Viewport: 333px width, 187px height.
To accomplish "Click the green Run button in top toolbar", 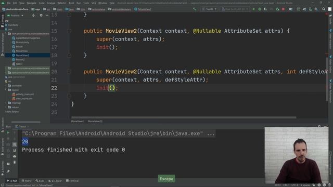I will tap(253, 9).
